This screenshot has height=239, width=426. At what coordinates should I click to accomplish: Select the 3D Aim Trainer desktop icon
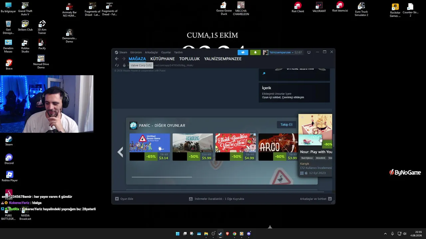(42, 28)
